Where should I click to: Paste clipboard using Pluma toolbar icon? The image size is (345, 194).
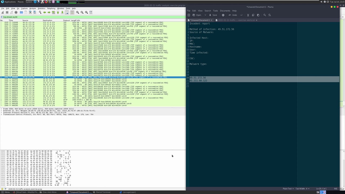coord(258,15)
